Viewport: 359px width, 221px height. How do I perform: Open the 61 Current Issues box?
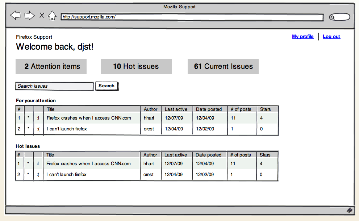pos(223,66)
